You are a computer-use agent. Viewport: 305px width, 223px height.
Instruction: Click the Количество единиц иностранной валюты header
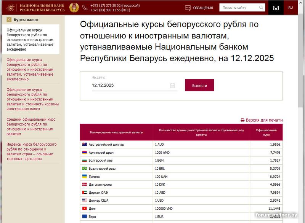(x=201, y=132)
